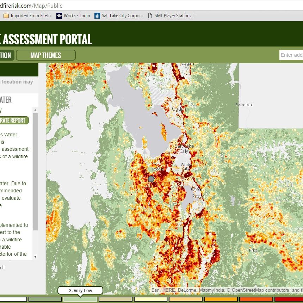Click the gray location marker near Tooele

click(x=151, y=179)
